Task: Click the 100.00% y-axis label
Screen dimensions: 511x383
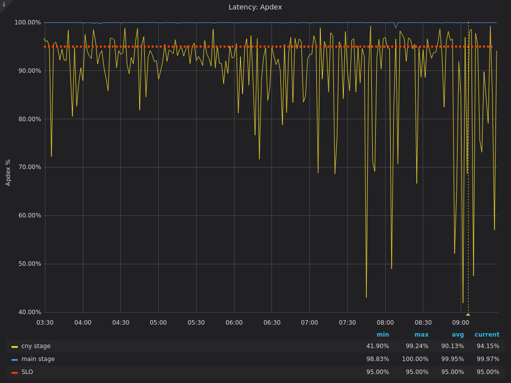Action: tap(28, 22)
